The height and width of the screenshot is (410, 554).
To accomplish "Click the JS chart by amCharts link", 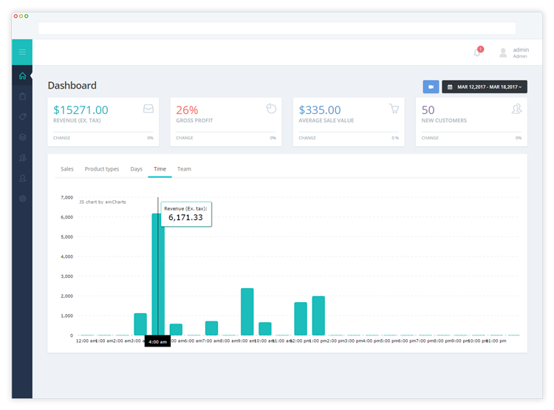I will pos(103,202).
